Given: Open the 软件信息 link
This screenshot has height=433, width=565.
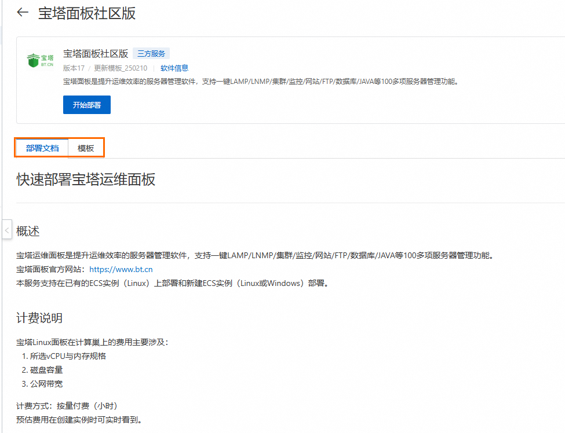Looking at the screenshot, I should tap(174, 68).
